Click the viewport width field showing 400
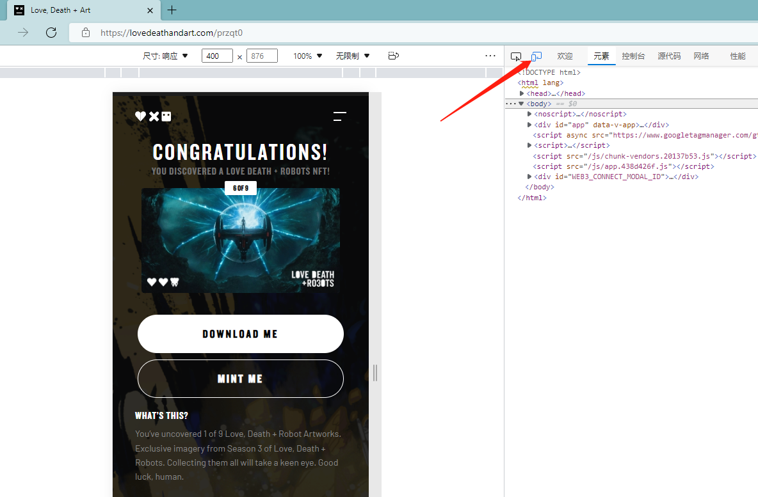 click(x=217, y=56)
